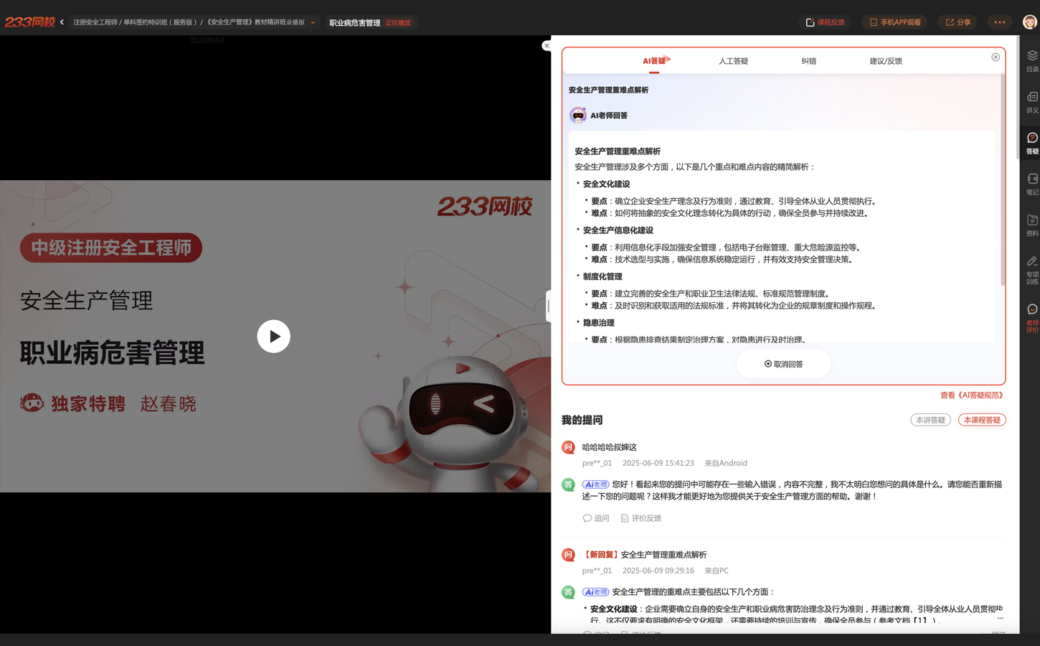This screenshot has height=646, width=1040.
Task: Click the AI answer panel scrollbar
Action: (1002, 179)
